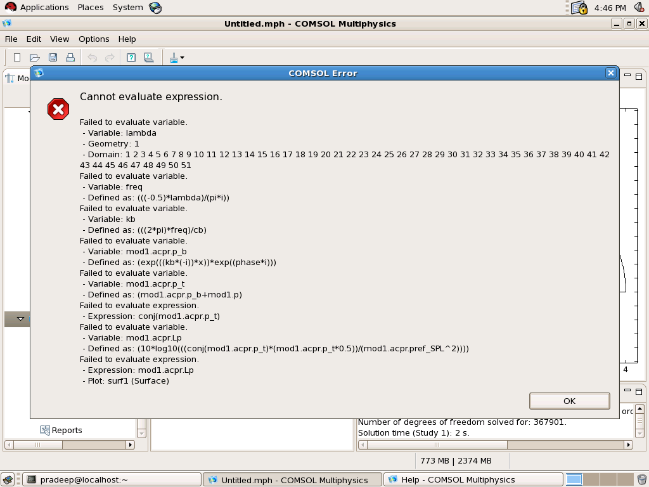Click the COMSOL Error dialog title icon
The image size is (649, 487).
tap(39, 73)
